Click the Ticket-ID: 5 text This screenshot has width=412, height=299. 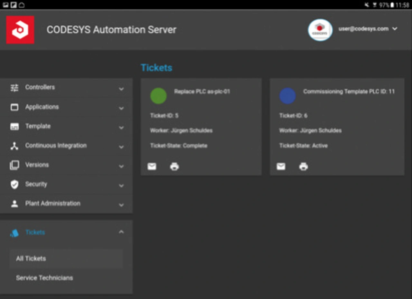164,115
